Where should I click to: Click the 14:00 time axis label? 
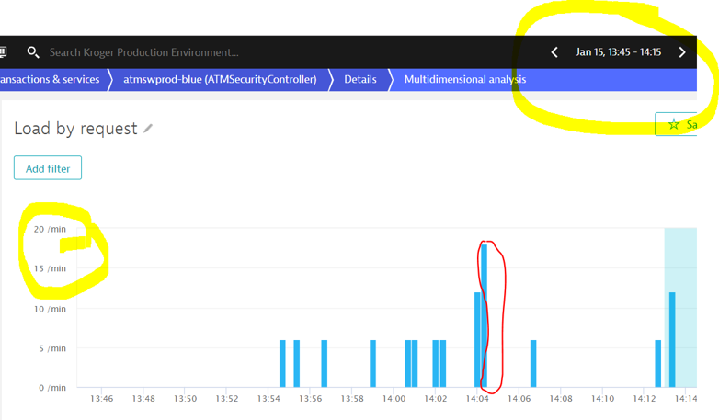pos(394,399)
